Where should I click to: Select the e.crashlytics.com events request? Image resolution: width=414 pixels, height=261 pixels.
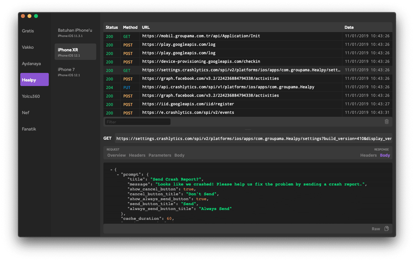pyautogui.click(x=248, y=113)
